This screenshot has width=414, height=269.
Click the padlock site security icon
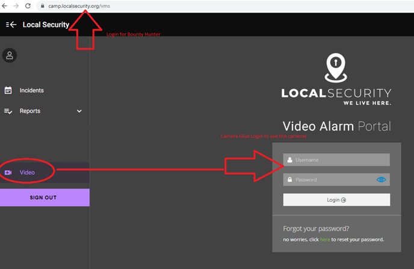click(x=42, y=6)
